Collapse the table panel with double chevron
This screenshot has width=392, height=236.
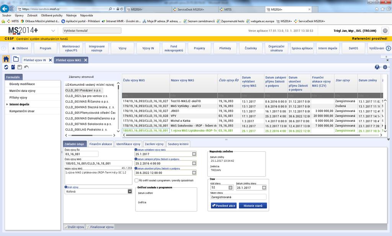[x=388, y=139]
